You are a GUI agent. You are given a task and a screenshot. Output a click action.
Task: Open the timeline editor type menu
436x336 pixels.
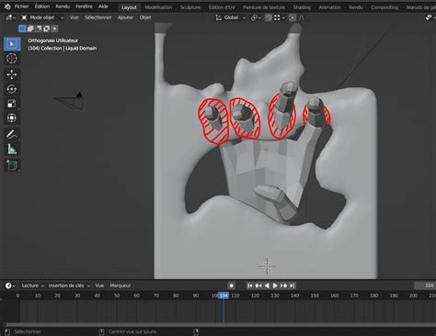tap(10, 286)
